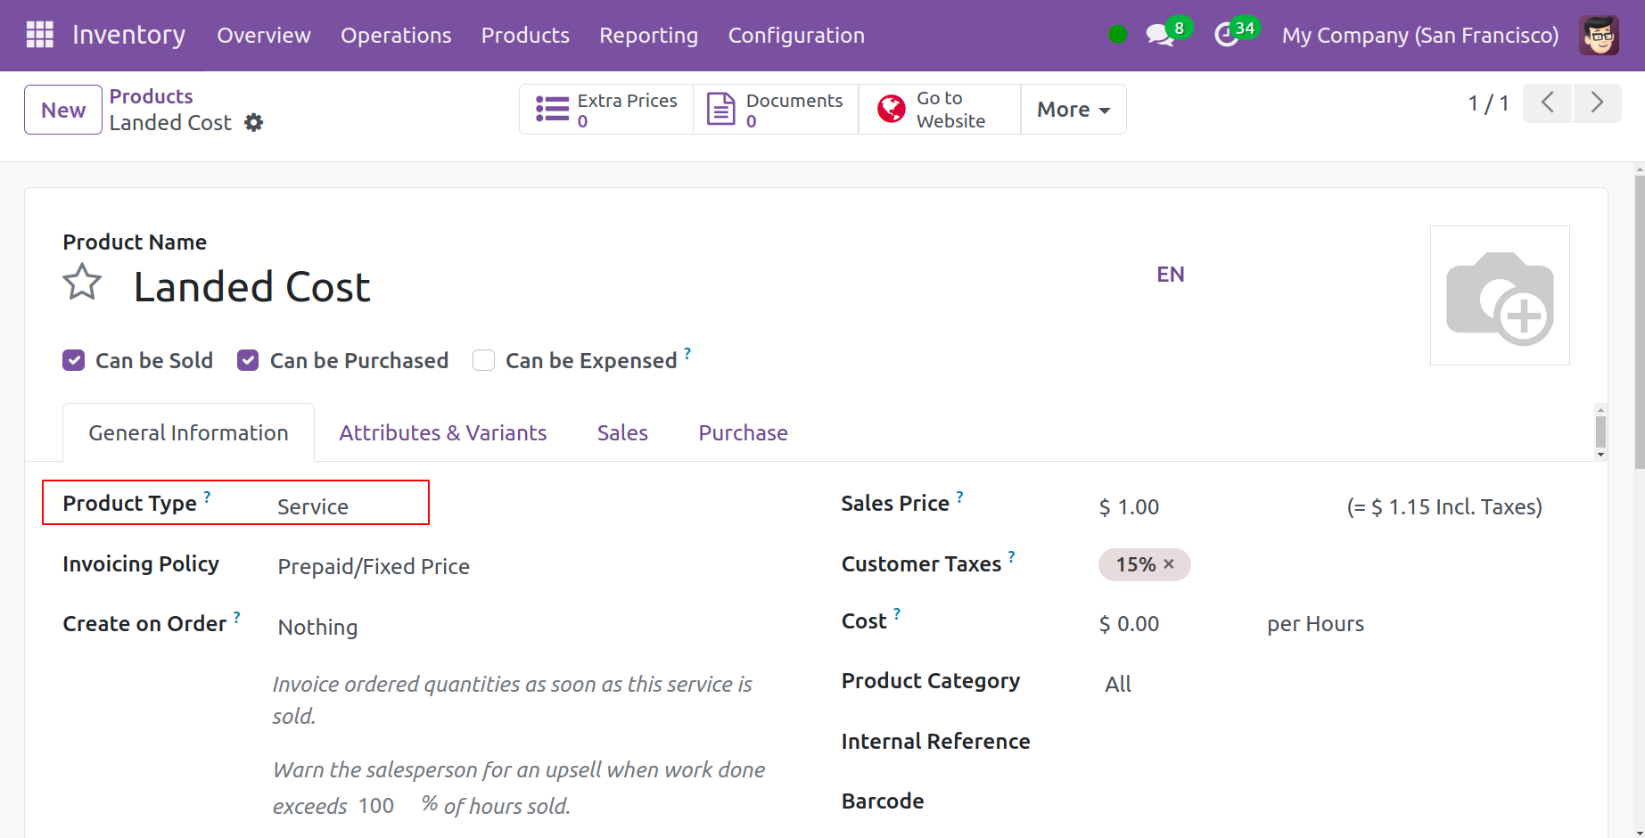The height and width of the screenshot is (838, 1645).
Task: Go to previous record arrow
Action: click(1548, 103)
